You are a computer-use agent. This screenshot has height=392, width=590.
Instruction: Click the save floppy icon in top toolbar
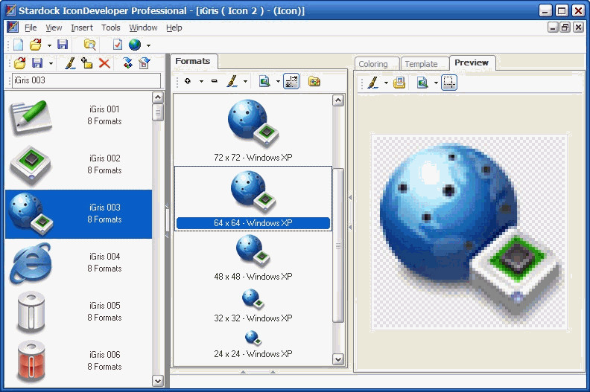click(x=63, y=45)
